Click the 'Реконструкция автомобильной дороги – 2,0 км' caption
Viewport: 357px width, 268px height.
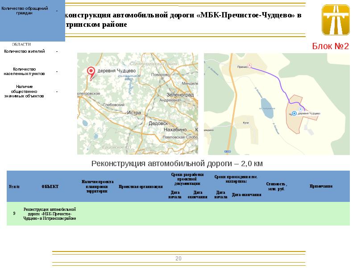[x=177, y=163]
